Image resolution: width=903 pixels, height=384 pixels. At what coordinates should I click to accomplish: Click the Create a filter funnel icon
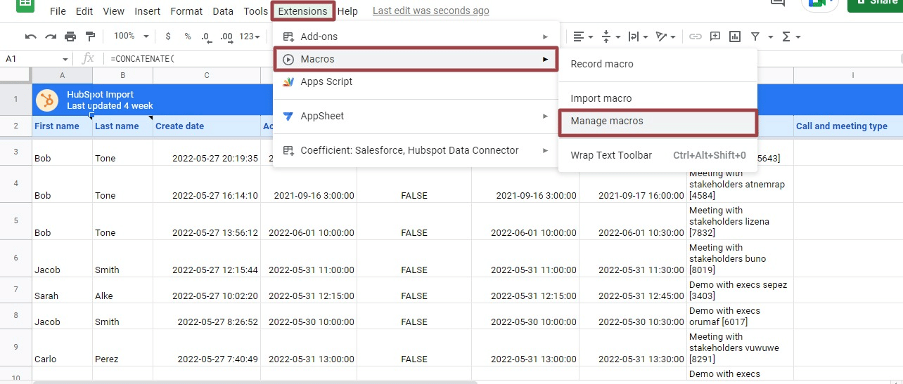tap(755, 37)
